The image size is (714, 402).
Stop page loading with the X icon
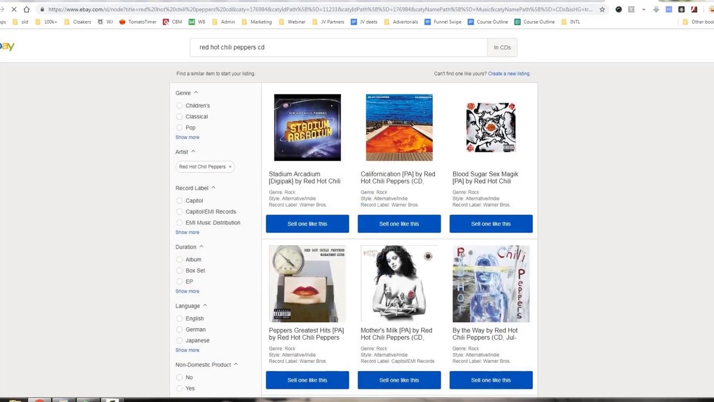click(x=13, y=9)
